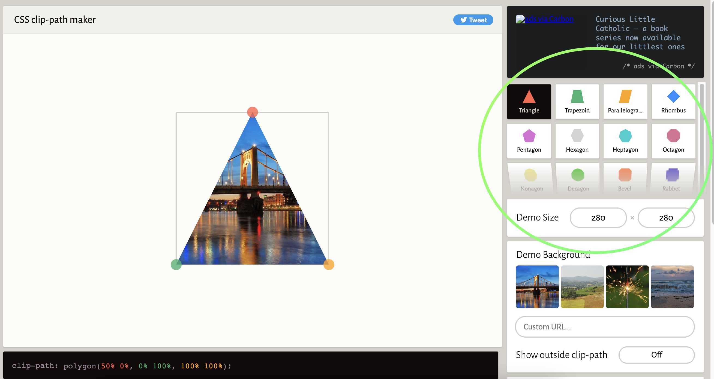This screenshot has width=714, height=379.
Task: Toggle Show outside clip-path switch
Action: [x=656, y=355]
